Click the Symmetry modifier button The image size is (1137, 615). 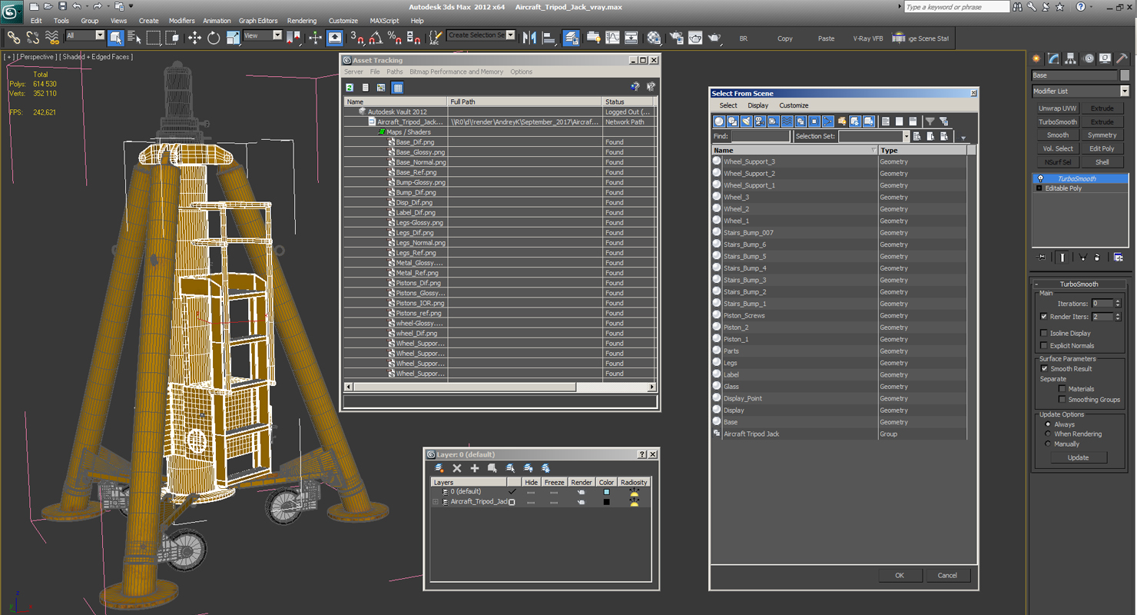(1102, 135)
